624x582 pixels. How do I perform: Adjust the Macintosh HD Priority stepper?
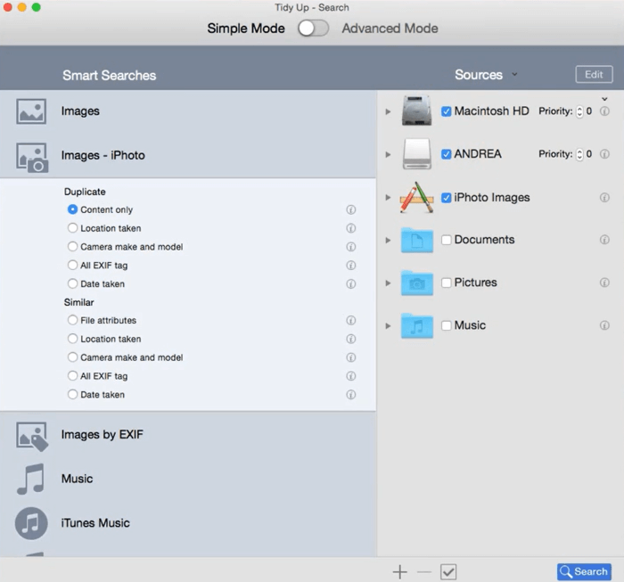[579, 111]
